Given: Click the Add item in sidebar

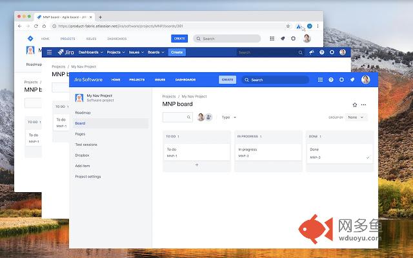Looking at the screenshot, I should click(x=83, y=166).
